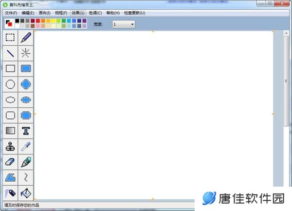Screen dimensions: 292x211
Task: Open the 编辑(E) menu
Action: click(28, 13)
